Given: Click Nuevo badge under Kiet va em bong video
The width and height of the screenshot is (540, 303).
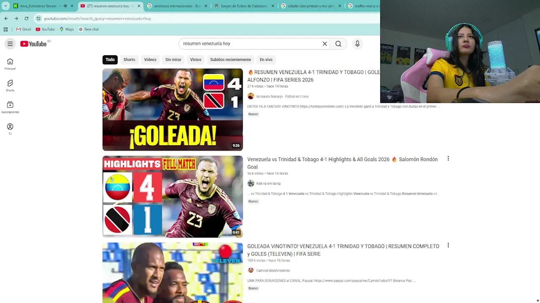Looking at the screenshot, I should coord(253,201).
